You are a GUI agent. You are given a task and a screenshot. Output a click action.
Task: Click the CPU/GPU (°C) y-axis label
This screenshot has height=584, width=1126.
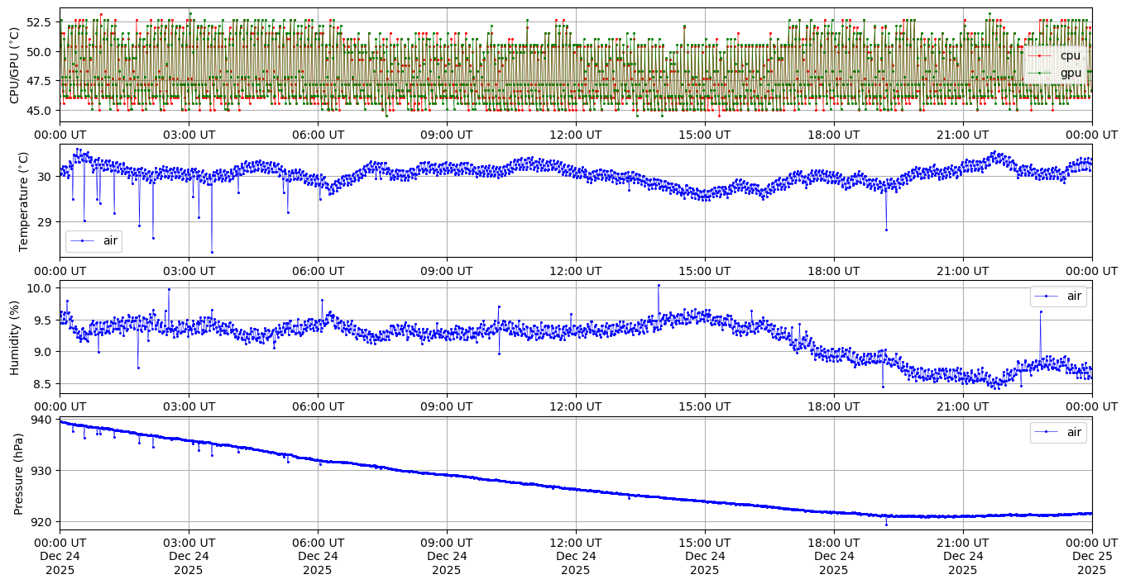click(14, 64)
